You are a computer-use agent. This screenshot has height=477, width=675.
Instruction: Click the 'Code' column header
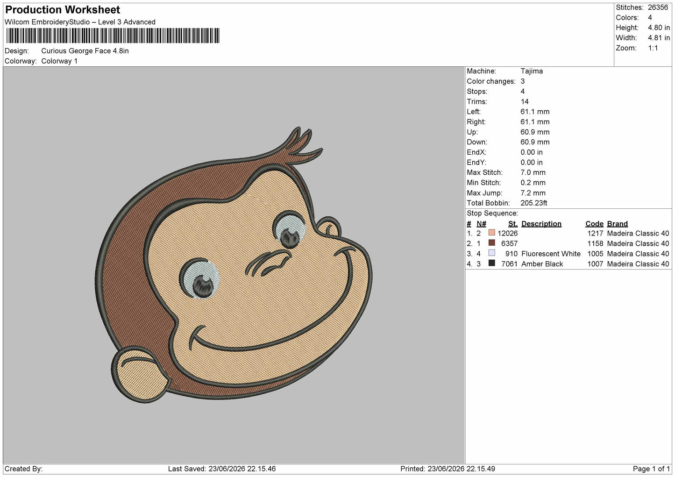594,224
